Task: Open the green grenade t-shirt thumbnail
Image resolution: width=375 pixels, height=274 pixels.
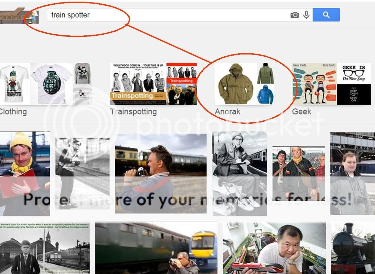Action: point(52,84)
